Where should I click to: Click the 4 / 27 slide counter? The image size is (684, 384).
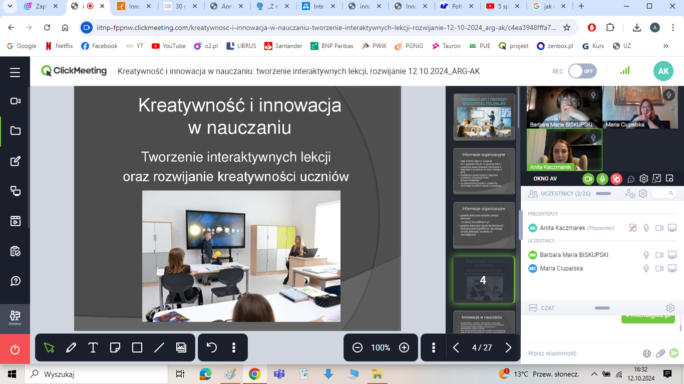tap(482, 347)
